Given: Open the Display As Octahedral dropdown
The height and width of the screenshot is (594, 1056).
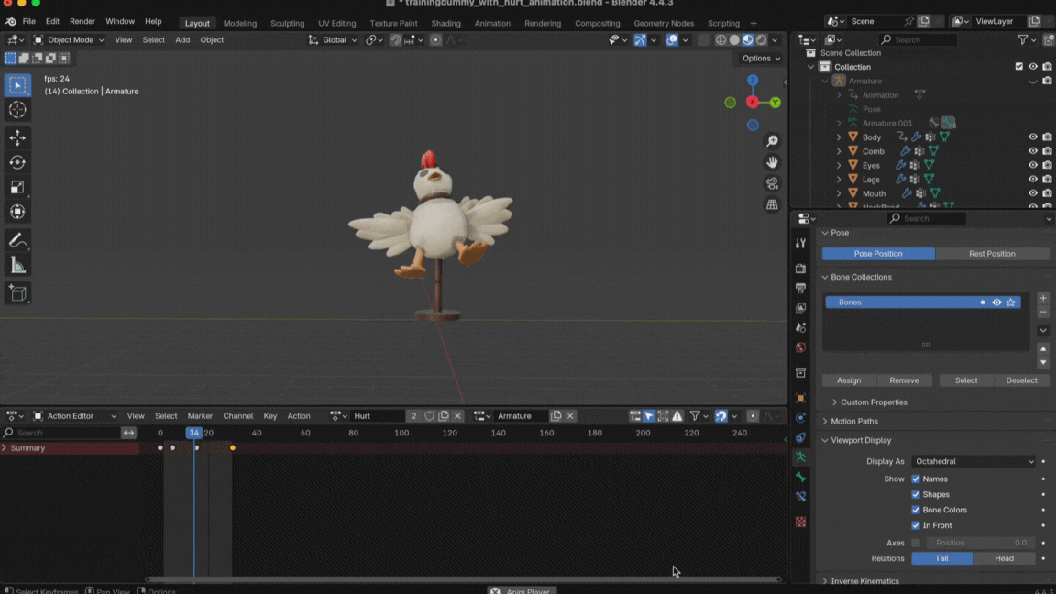Looking at the screenshot, I should [x=973, y=461].
